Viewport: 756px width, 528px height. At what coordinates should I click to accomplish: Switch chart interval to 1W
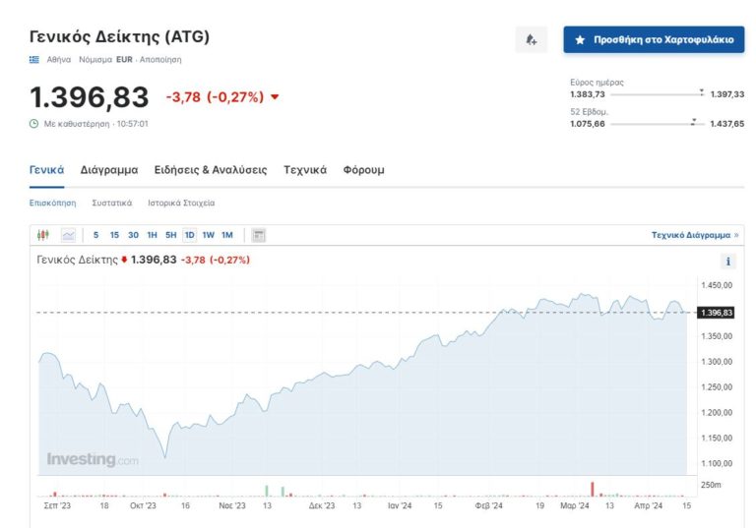(x=208, y=235)
